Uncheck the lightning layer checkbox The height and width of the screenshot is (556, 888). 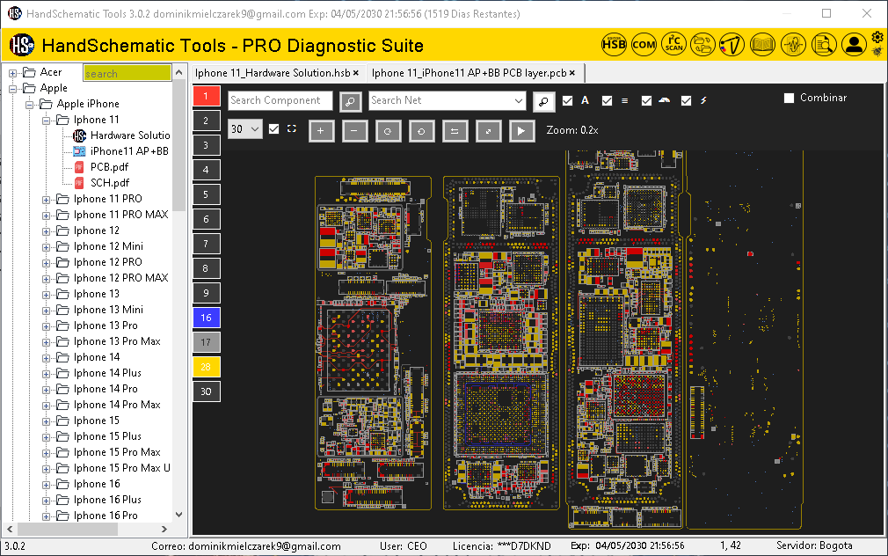click(687, 100)
